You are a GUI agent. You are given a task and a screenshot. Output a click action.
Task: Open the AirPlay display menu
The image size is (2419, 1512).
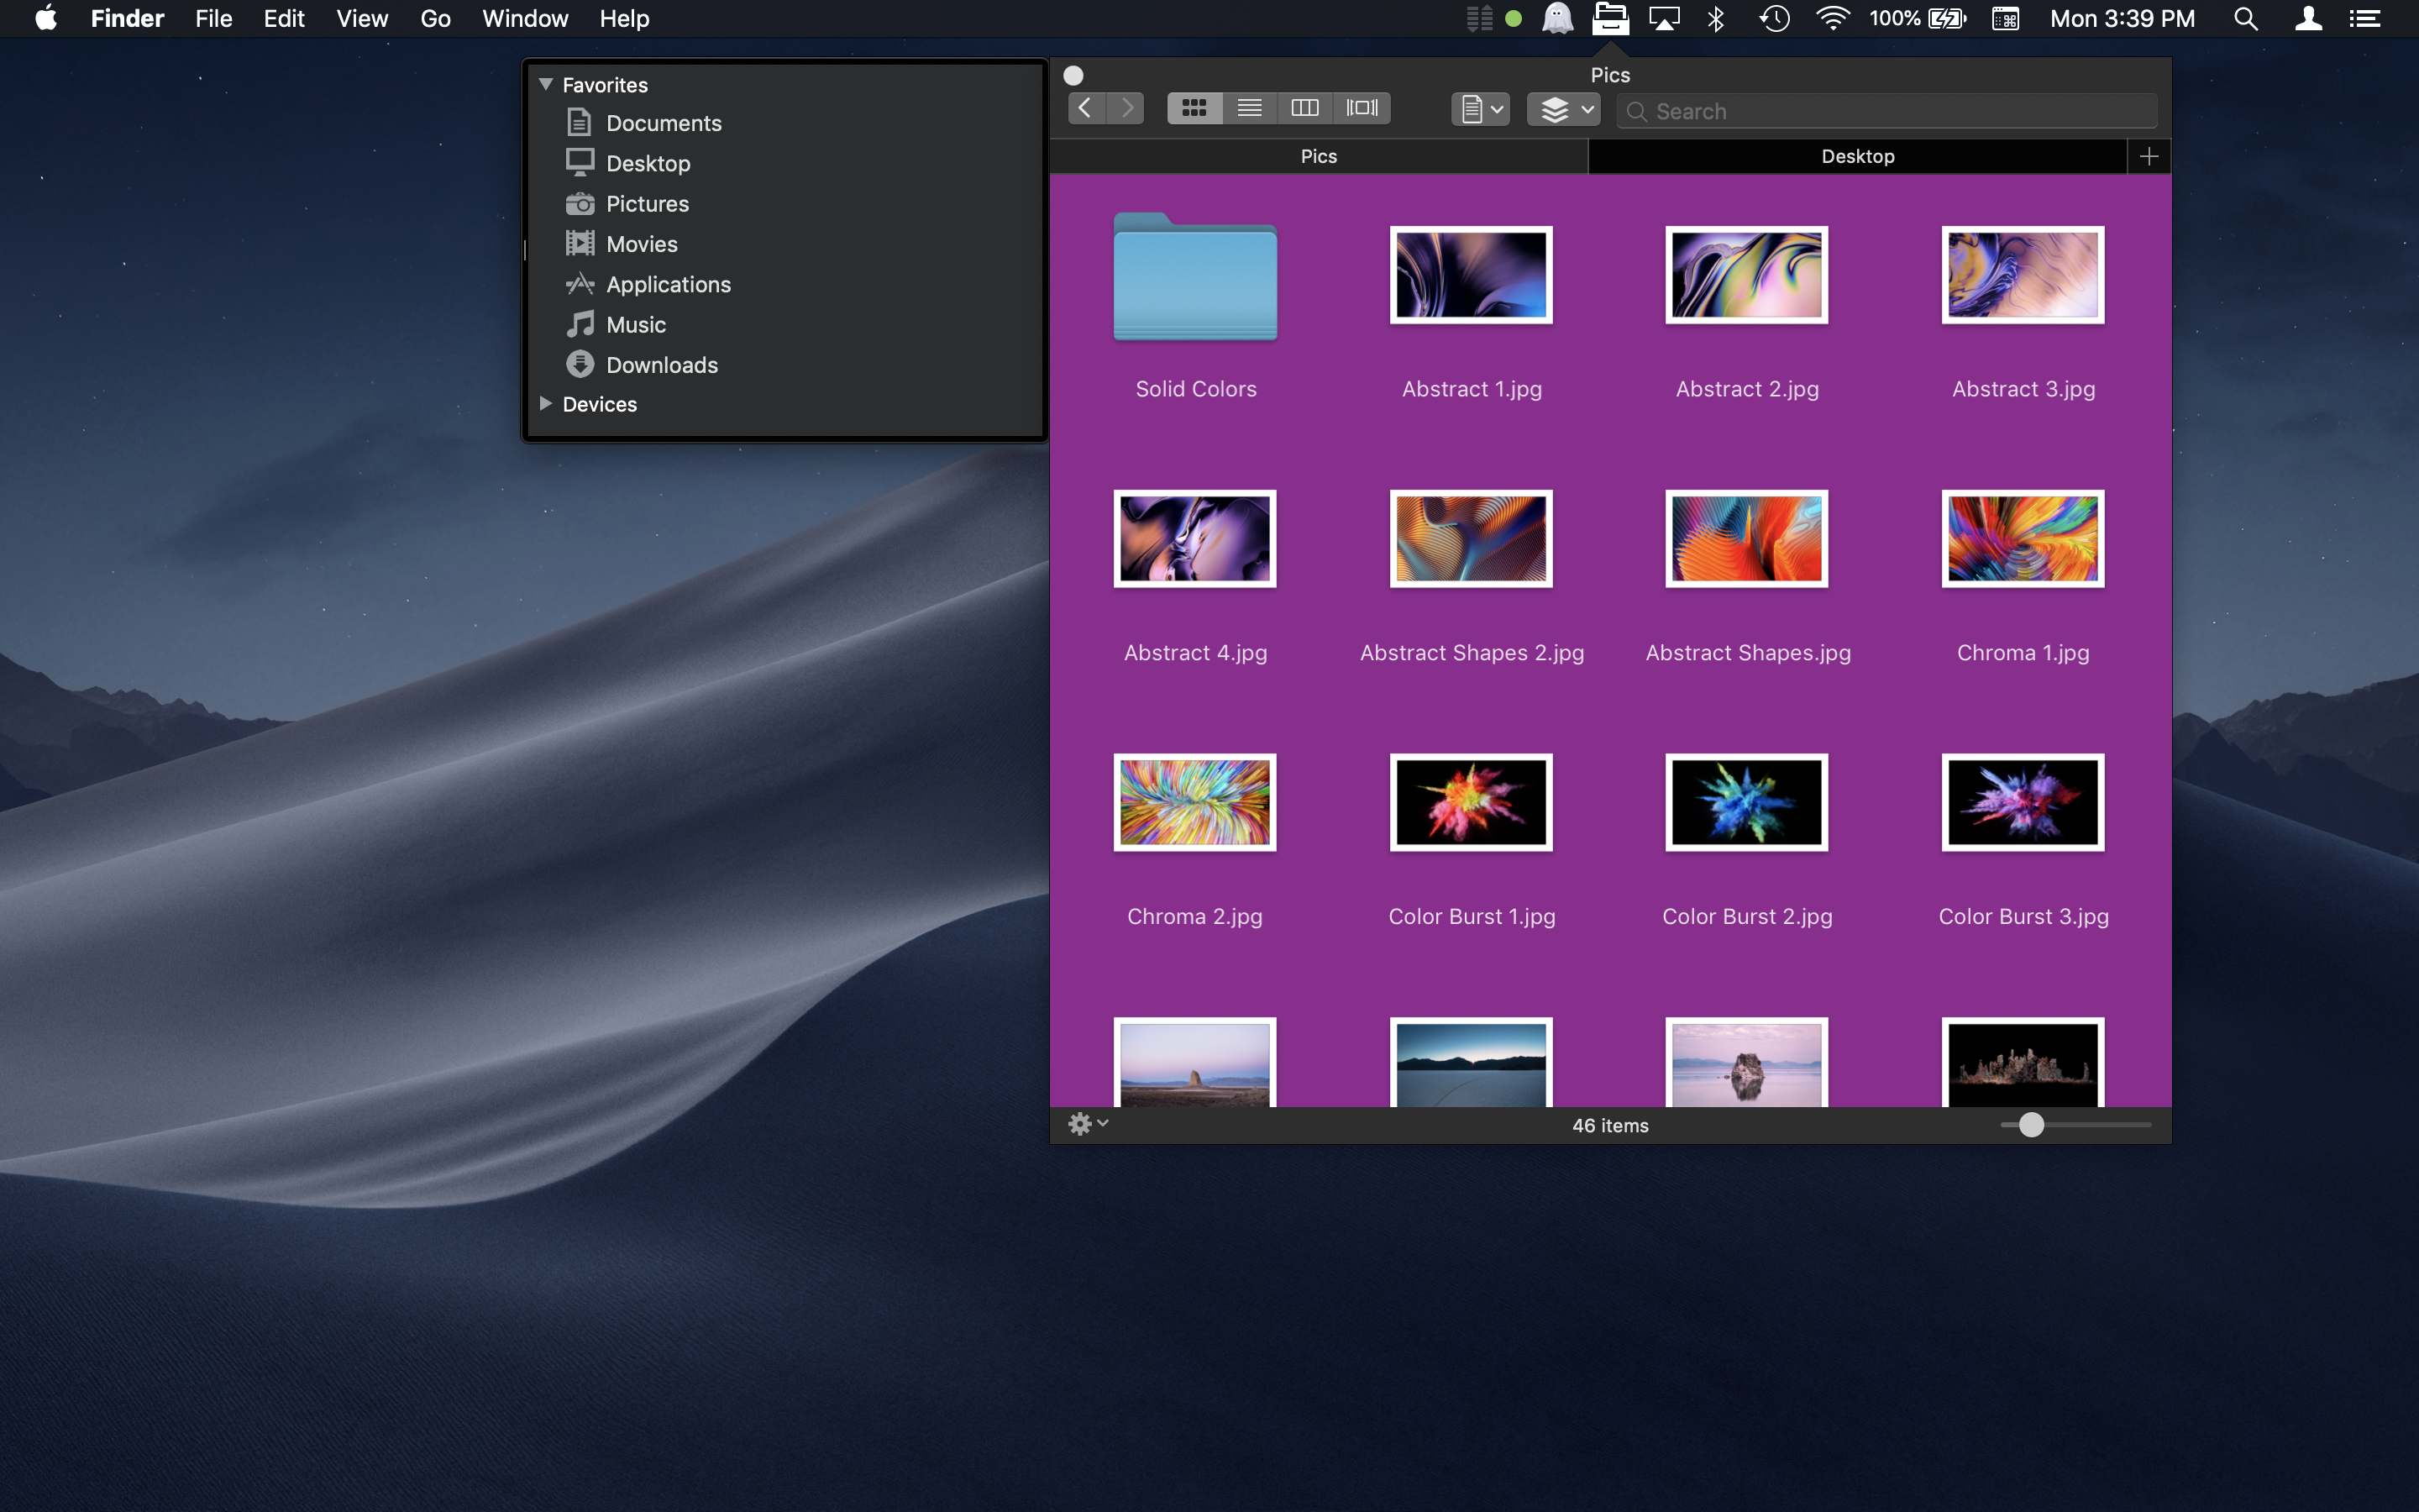pos(1664,18)
